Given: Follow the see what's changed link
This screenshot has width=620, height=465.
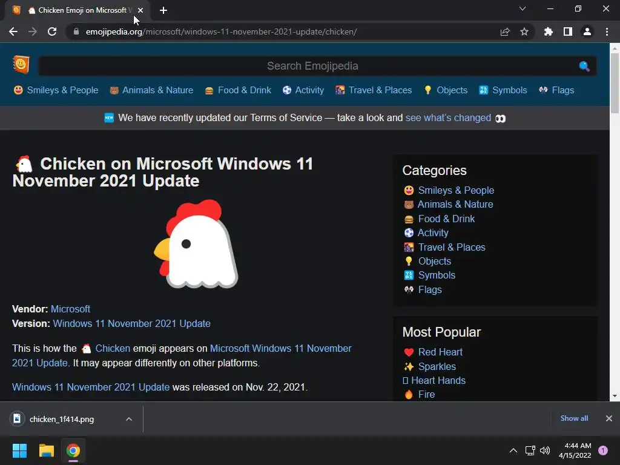Looking at the screenshot, I should point(448,118).
